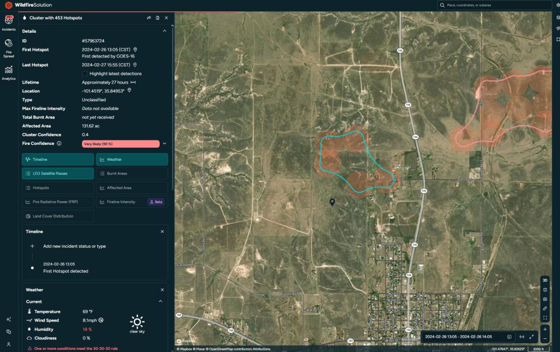Select the map measurement tool
Screen dimensions: 560x352
pos(544,308)
